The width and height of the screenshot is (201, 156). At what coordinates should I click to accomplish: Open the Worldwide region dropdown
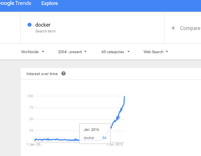point(32,52)
